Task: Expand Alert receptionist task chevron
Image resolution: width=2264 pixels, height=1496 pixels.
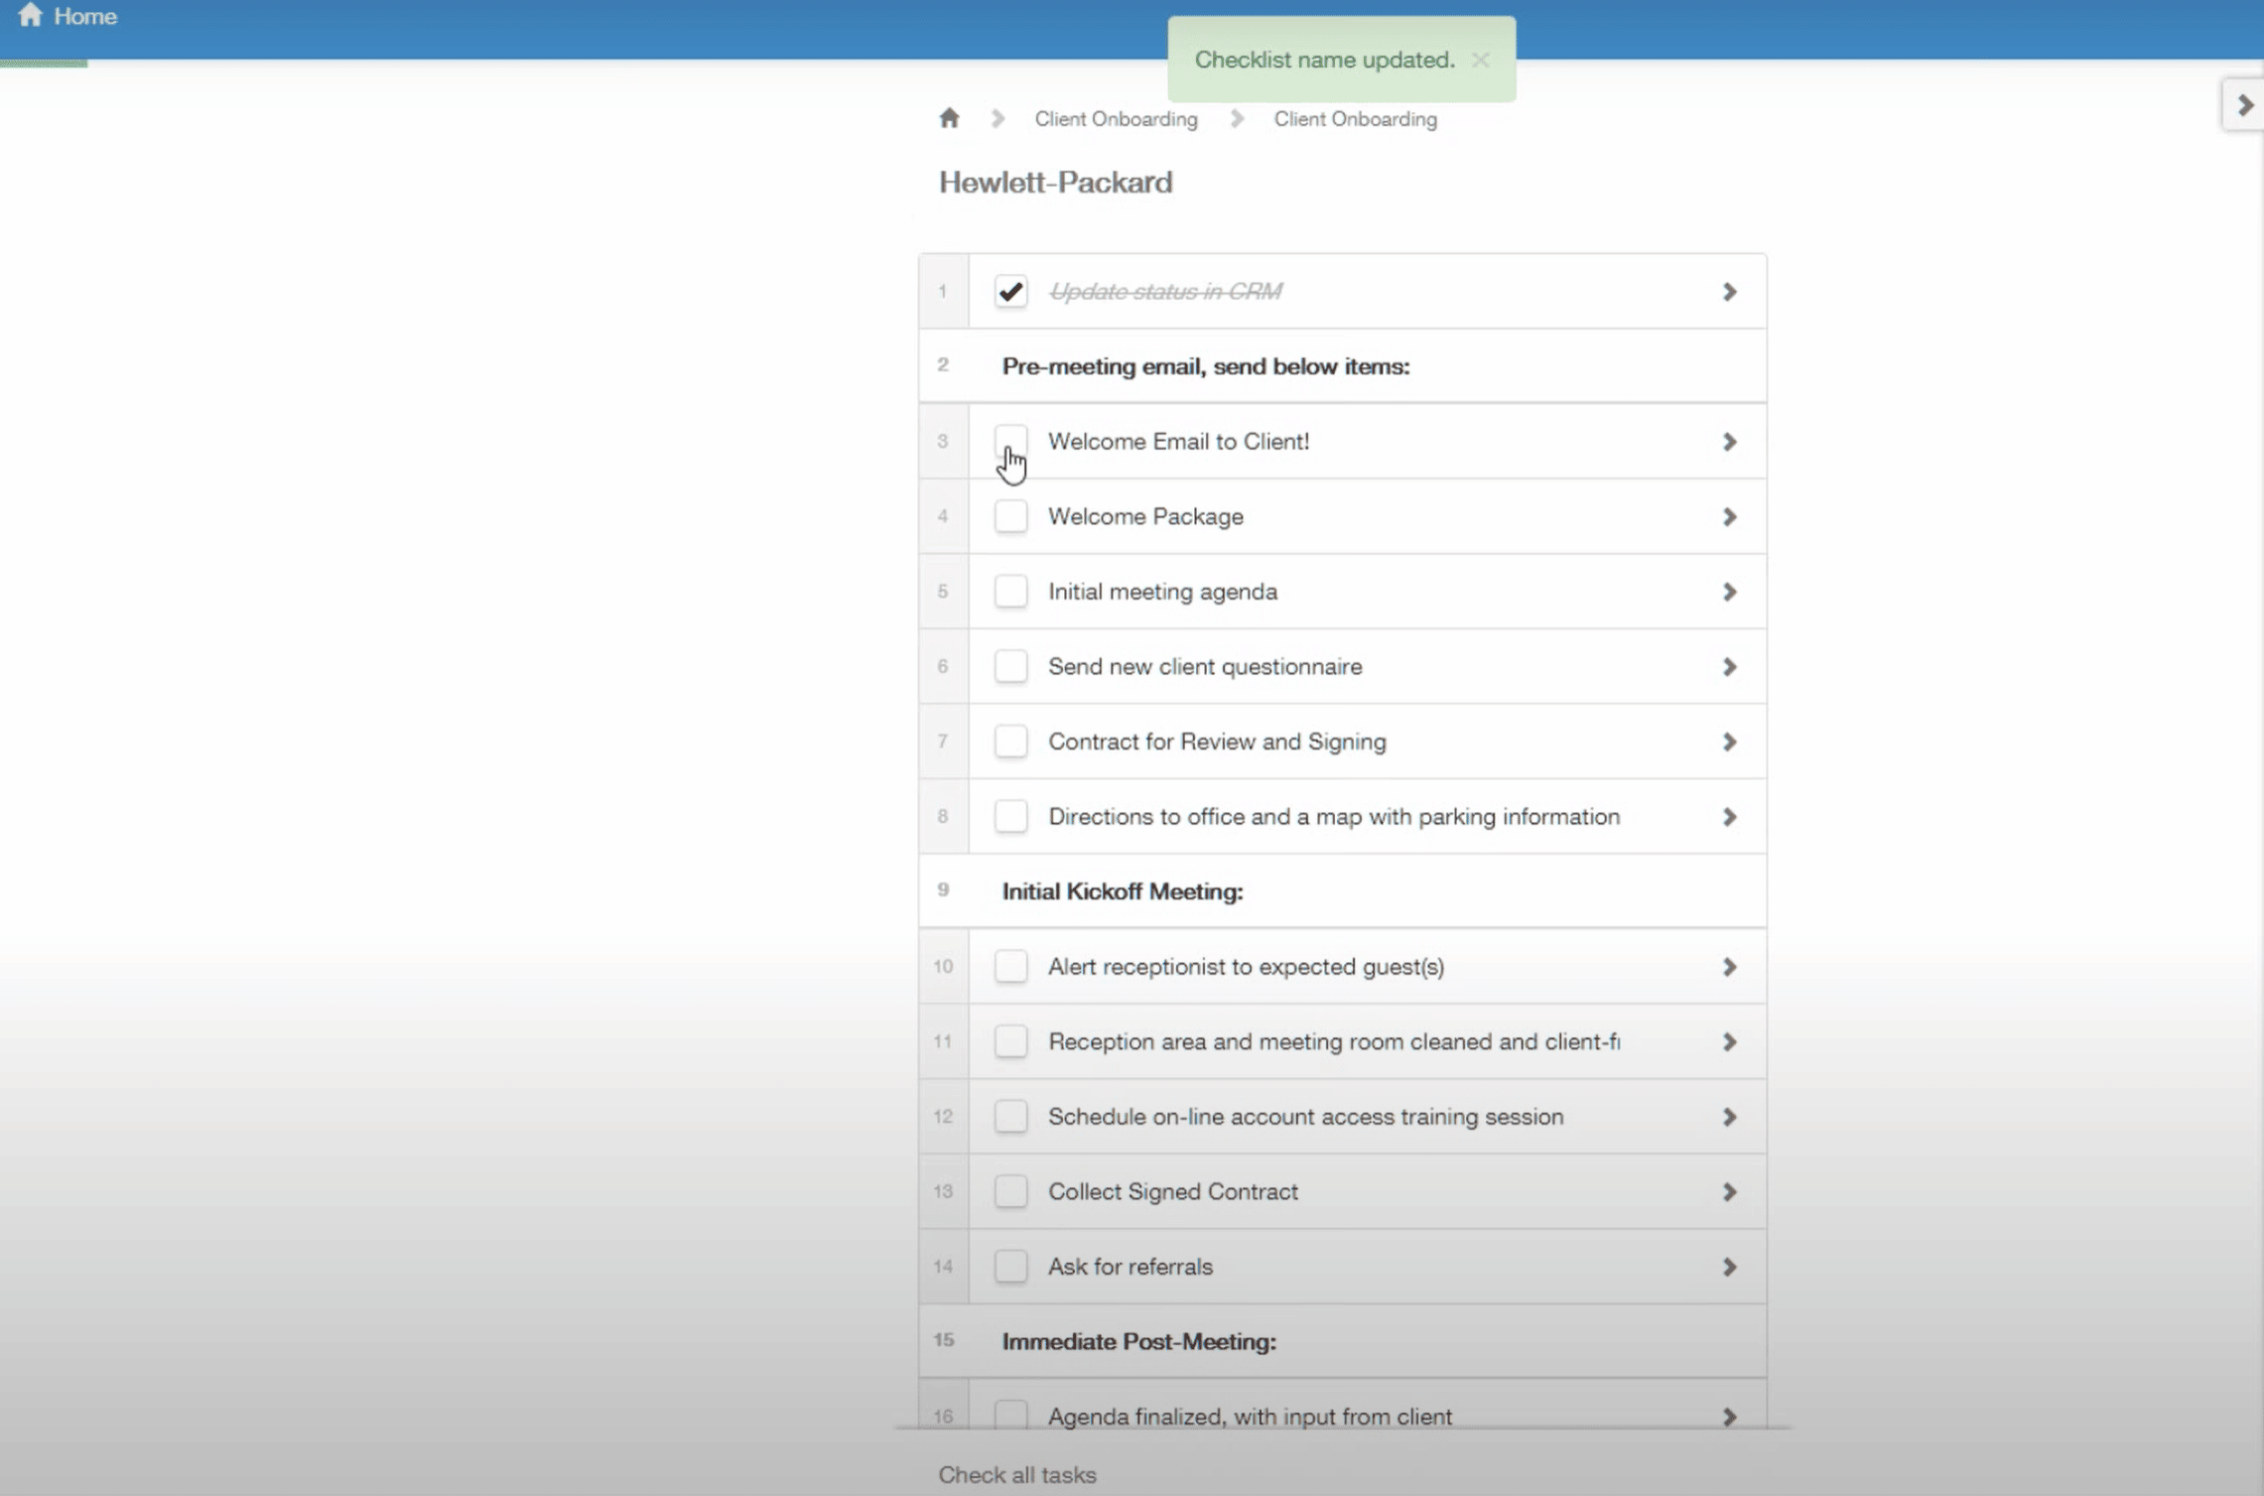Action: coord(1729,967)
